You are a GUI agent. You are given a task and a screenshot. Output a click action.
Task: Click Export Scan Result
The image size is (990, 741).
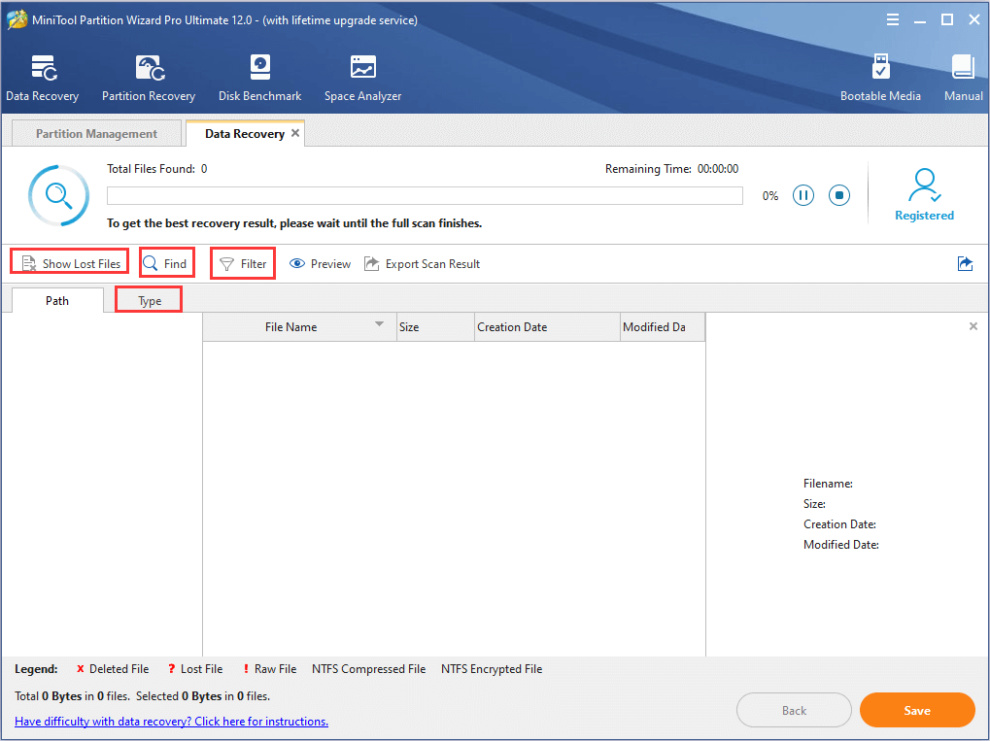(x=422, y=264)
